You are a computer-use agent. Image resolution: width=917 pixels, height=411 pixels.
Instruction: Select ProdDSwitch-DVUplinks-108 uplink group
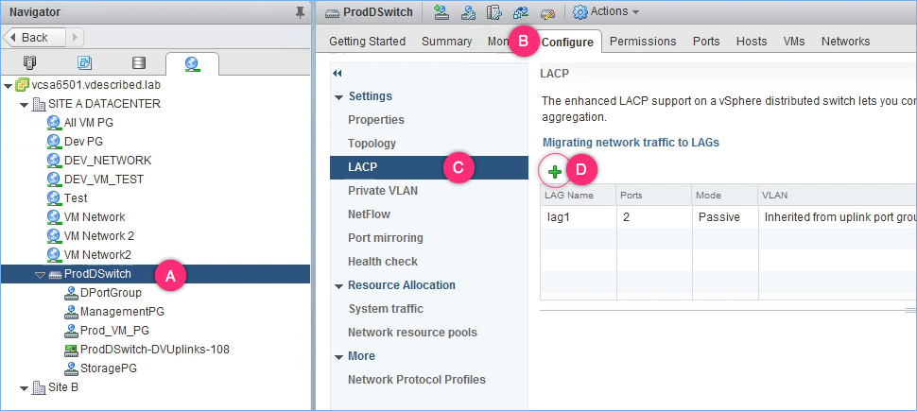(154, 349)
